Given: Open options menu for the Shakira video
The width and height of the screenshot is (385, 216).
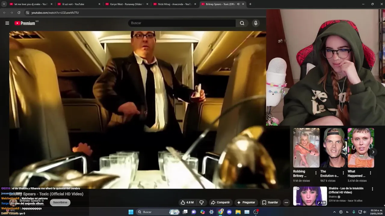Looking at the screenshot, I should [372, 189].
